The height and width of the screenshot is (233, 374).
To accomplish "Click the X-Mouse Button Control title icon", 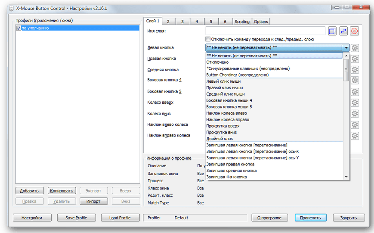I will pos(11,9).
